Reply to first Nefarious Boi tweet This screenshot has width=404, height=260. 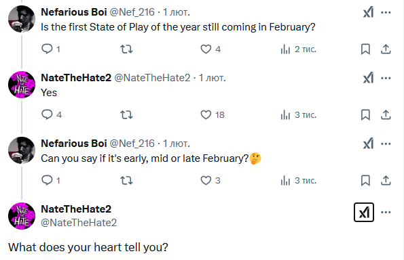pyautogui.click(x=51, y=49)
